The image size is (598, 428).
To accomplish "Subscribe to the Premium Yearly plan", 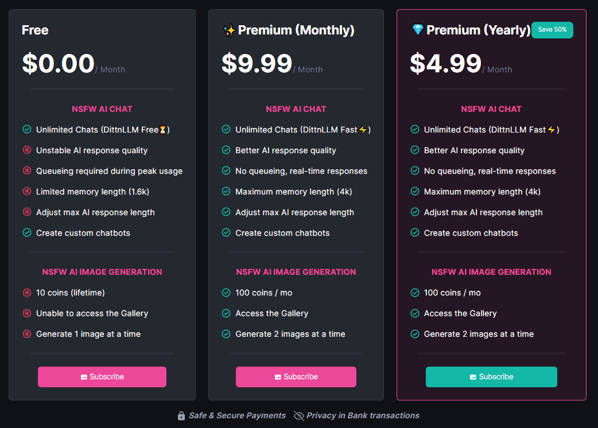I will (x=491, y=377).
